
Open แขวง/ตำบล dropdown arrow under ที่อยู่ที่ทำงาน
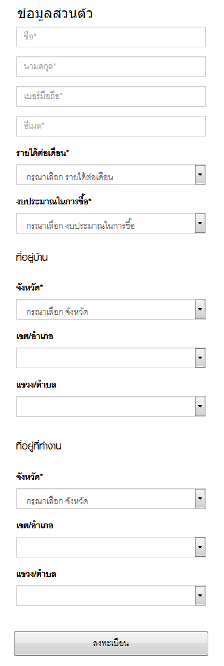click(200, 596)
